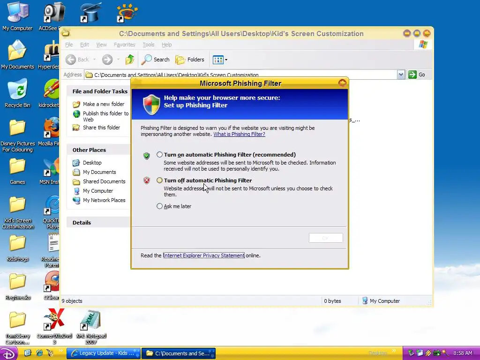
Task: Open the View menu in Explorer window
Action: point(101,45)
